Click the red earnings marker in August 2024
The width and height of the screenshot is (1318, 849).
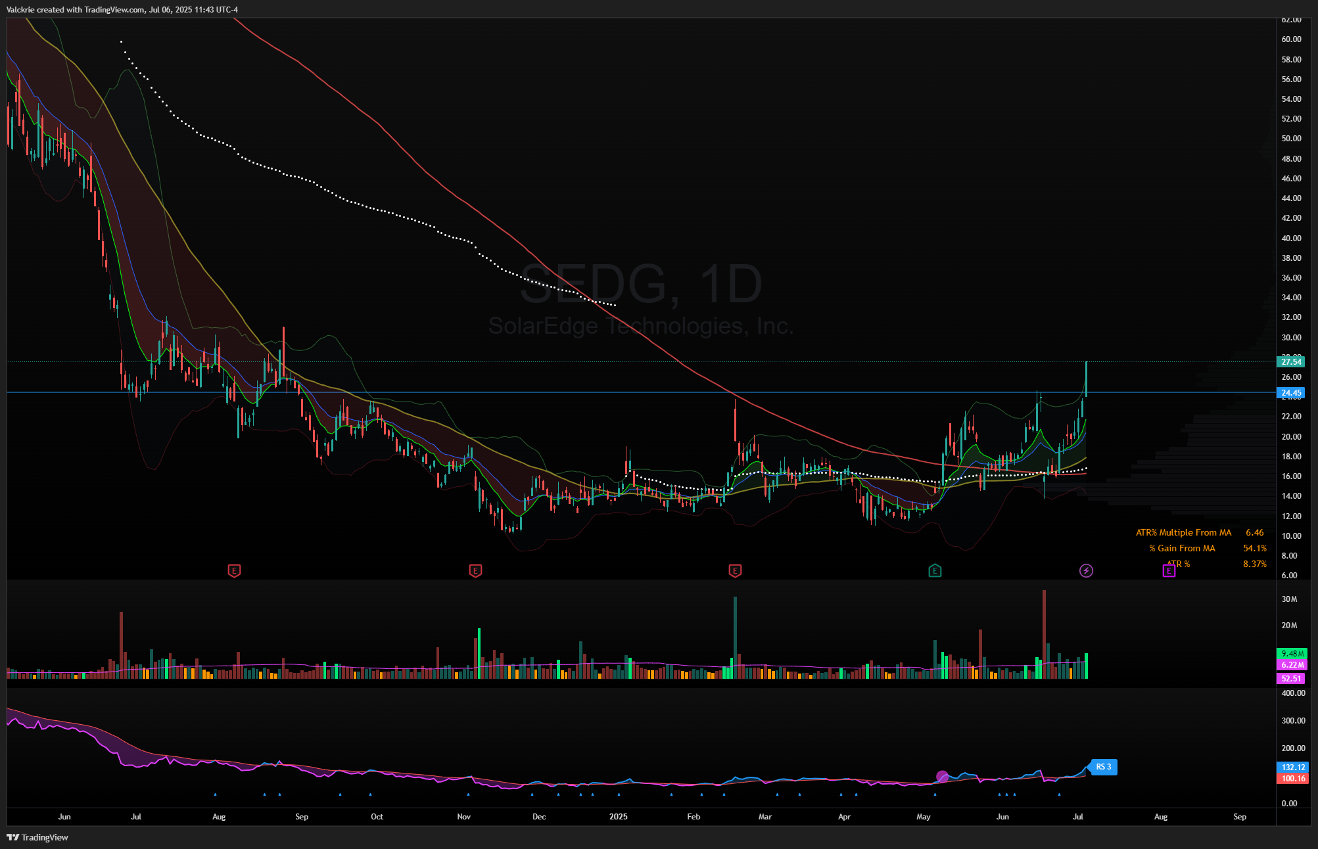point(234,570)
